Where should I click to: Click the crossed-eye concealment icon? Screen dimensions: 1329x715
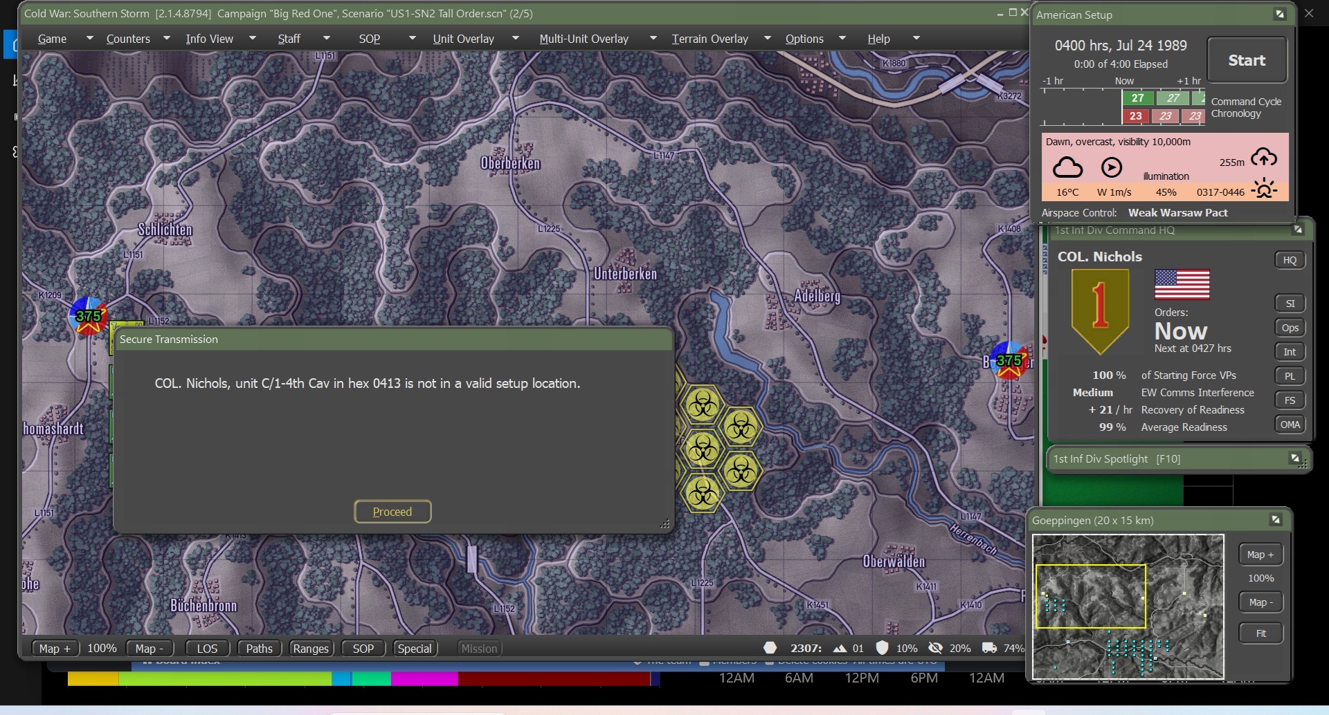click(x=935, y=648)
